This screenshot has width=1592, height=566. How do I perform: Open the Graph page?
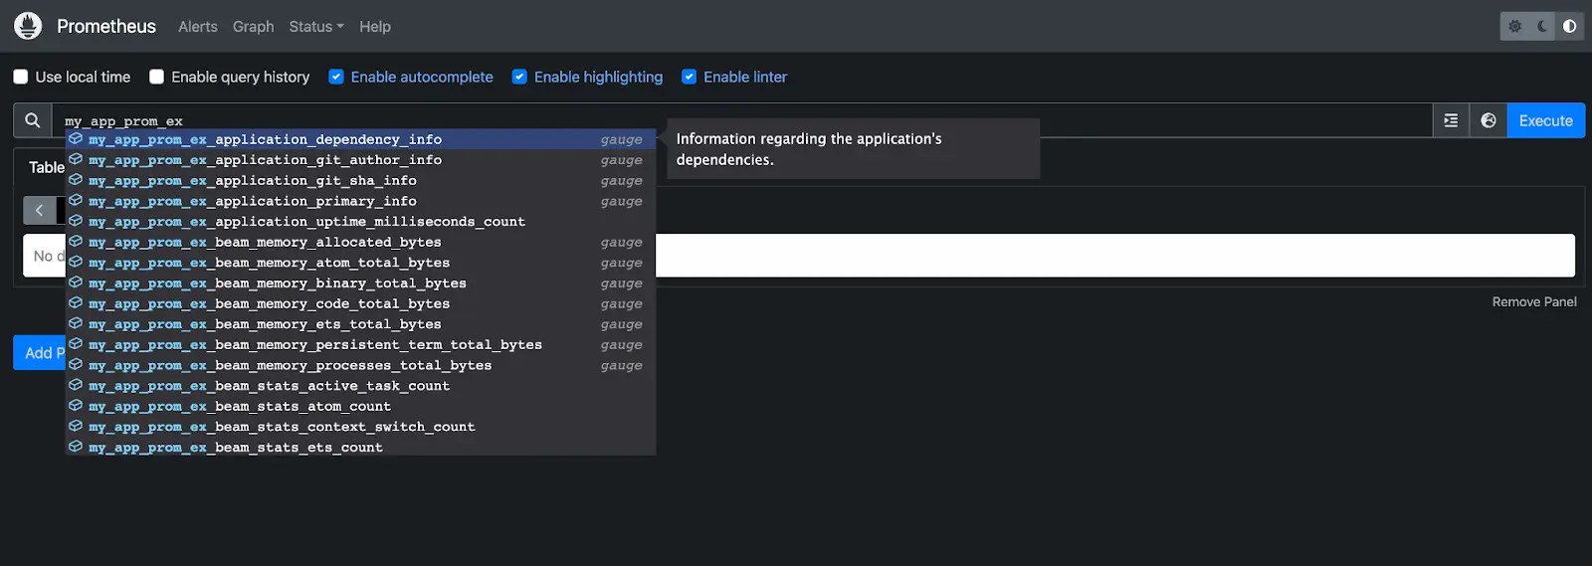tap(253, 27)
